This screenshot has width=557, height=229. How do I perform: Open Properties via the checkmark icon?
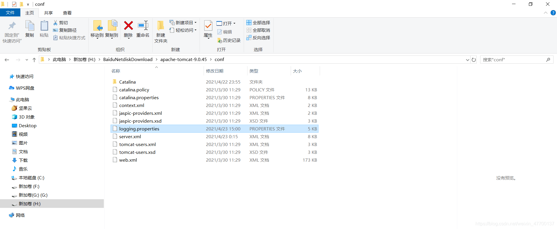208,26
